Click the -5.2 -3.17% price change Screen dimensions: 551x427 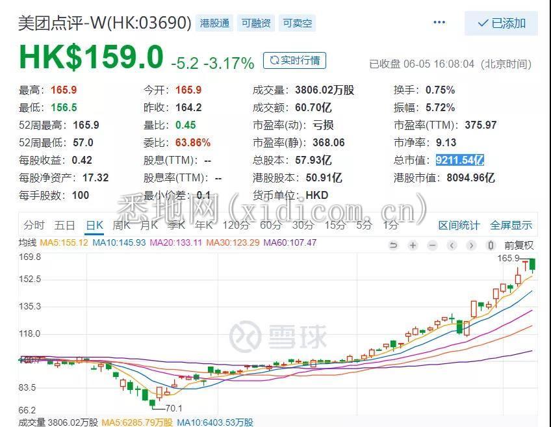[x=212, y=64]
